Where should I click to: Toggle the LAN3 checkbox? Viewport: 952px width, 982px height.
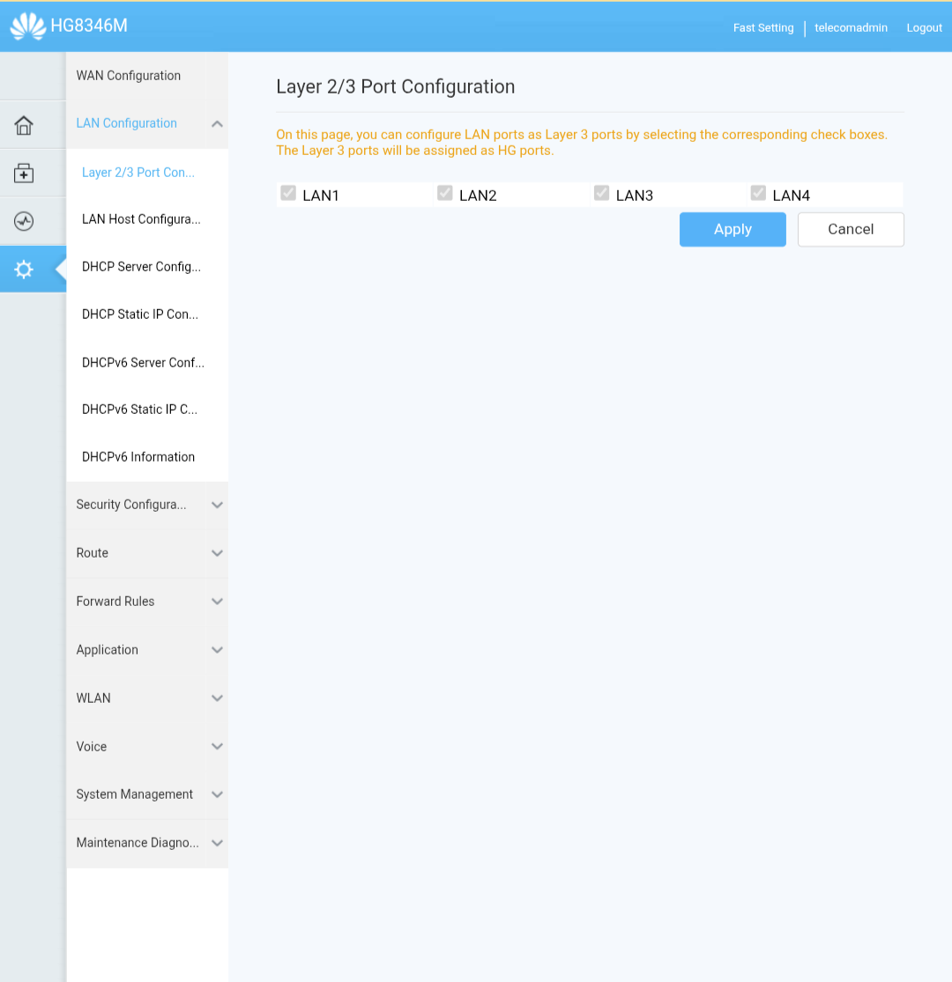(x=602, y=193)
